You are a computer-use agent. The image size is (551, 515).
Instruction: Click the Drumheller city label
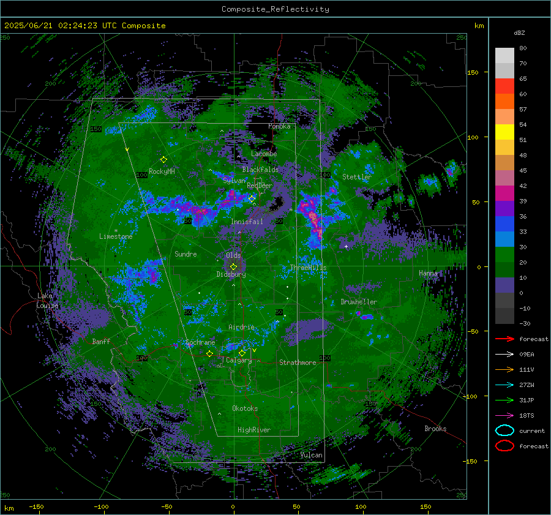click(x=359, y=302)
